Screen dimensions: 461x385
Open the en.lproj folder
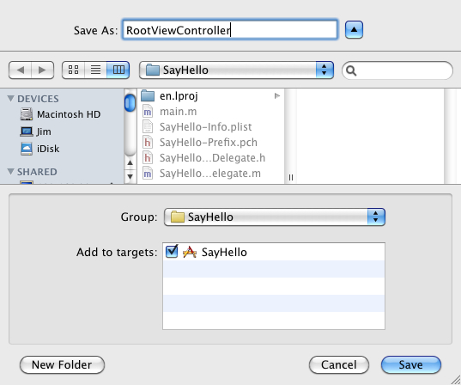pyautogui.click(x=210, y=96)
